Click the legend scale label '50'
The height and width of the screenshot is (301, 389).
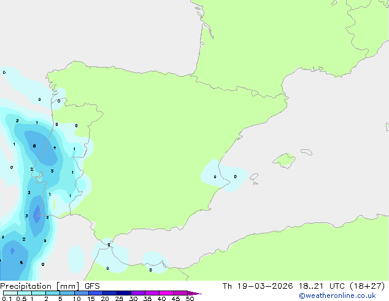pos(190,299)
